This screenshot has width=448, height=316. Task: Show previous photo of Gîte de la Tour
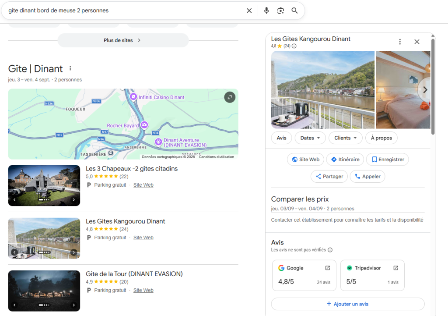14,305
